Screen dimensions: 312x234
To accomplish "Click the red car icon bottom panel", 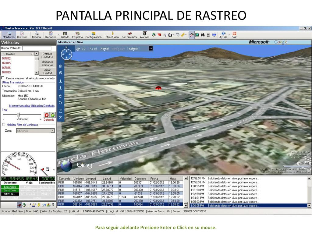I will click(19, 205).
